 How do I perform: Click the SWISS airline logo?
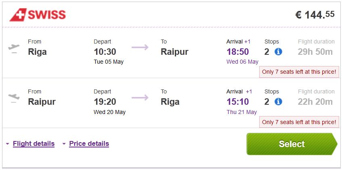pyautogui.click(x=38, y=15)
